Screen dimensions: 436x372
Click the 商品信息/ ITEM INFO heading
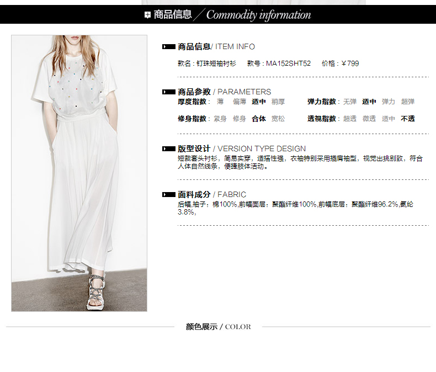tap(216, 47)
